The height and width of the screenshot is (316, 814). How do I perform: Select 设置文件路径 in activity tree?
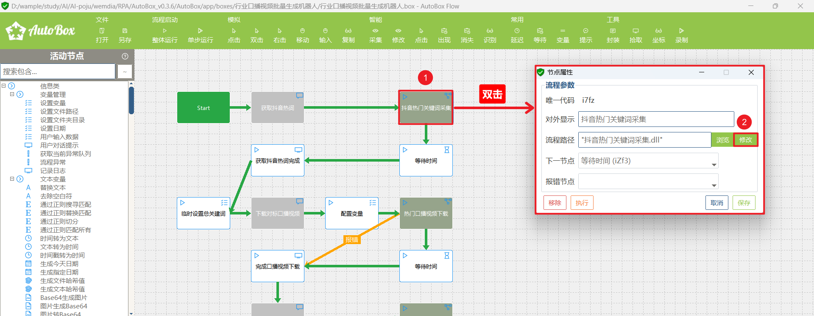[x=59, y=111]
